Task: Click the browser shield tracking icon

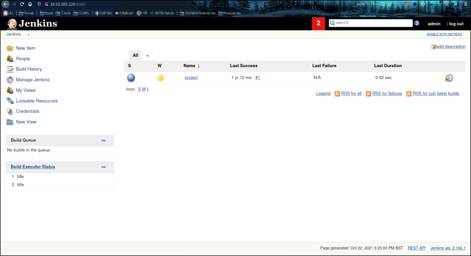Action: pos(39,4)
